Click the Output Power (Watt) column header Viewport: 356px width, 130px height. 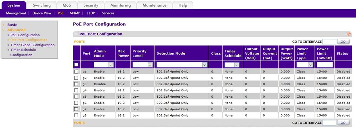click(286, 54)
